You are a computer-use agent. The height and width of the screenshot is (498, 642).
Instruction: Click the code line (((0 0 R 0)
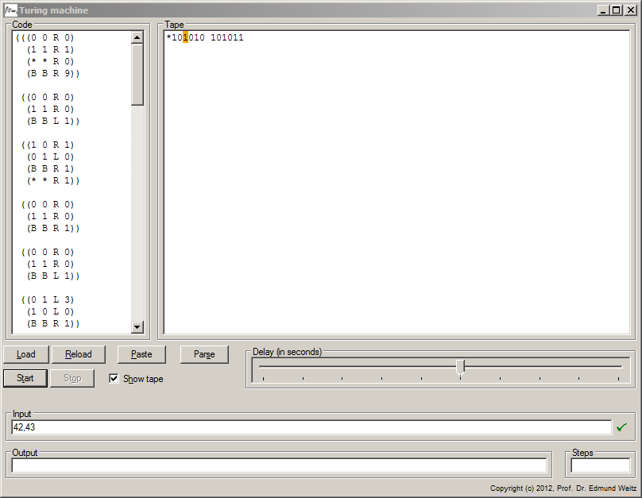point(44,37)
